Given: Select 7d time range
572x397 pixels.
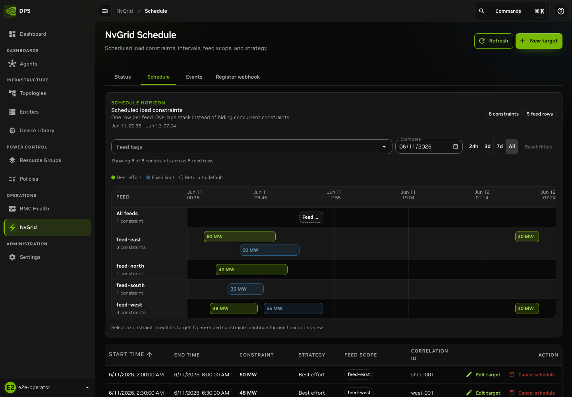Looking at the screenshot, I should (x=500, y=146).
